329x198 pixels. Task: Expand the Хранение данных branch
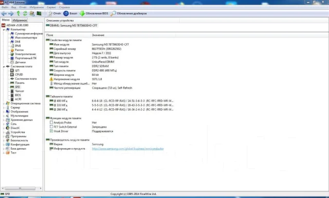(x=4, y=120)
